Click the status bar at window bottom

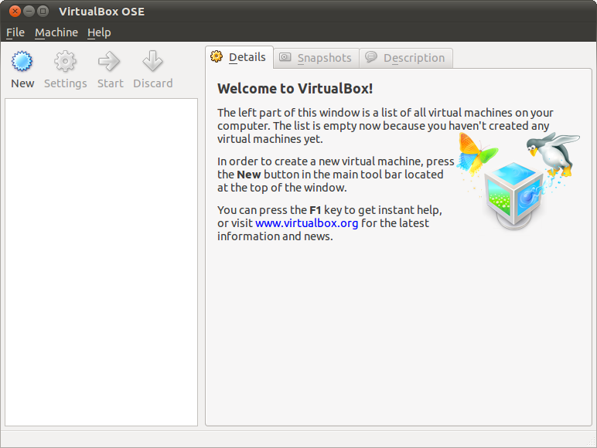pyautogui.click(x=298, y=439)
